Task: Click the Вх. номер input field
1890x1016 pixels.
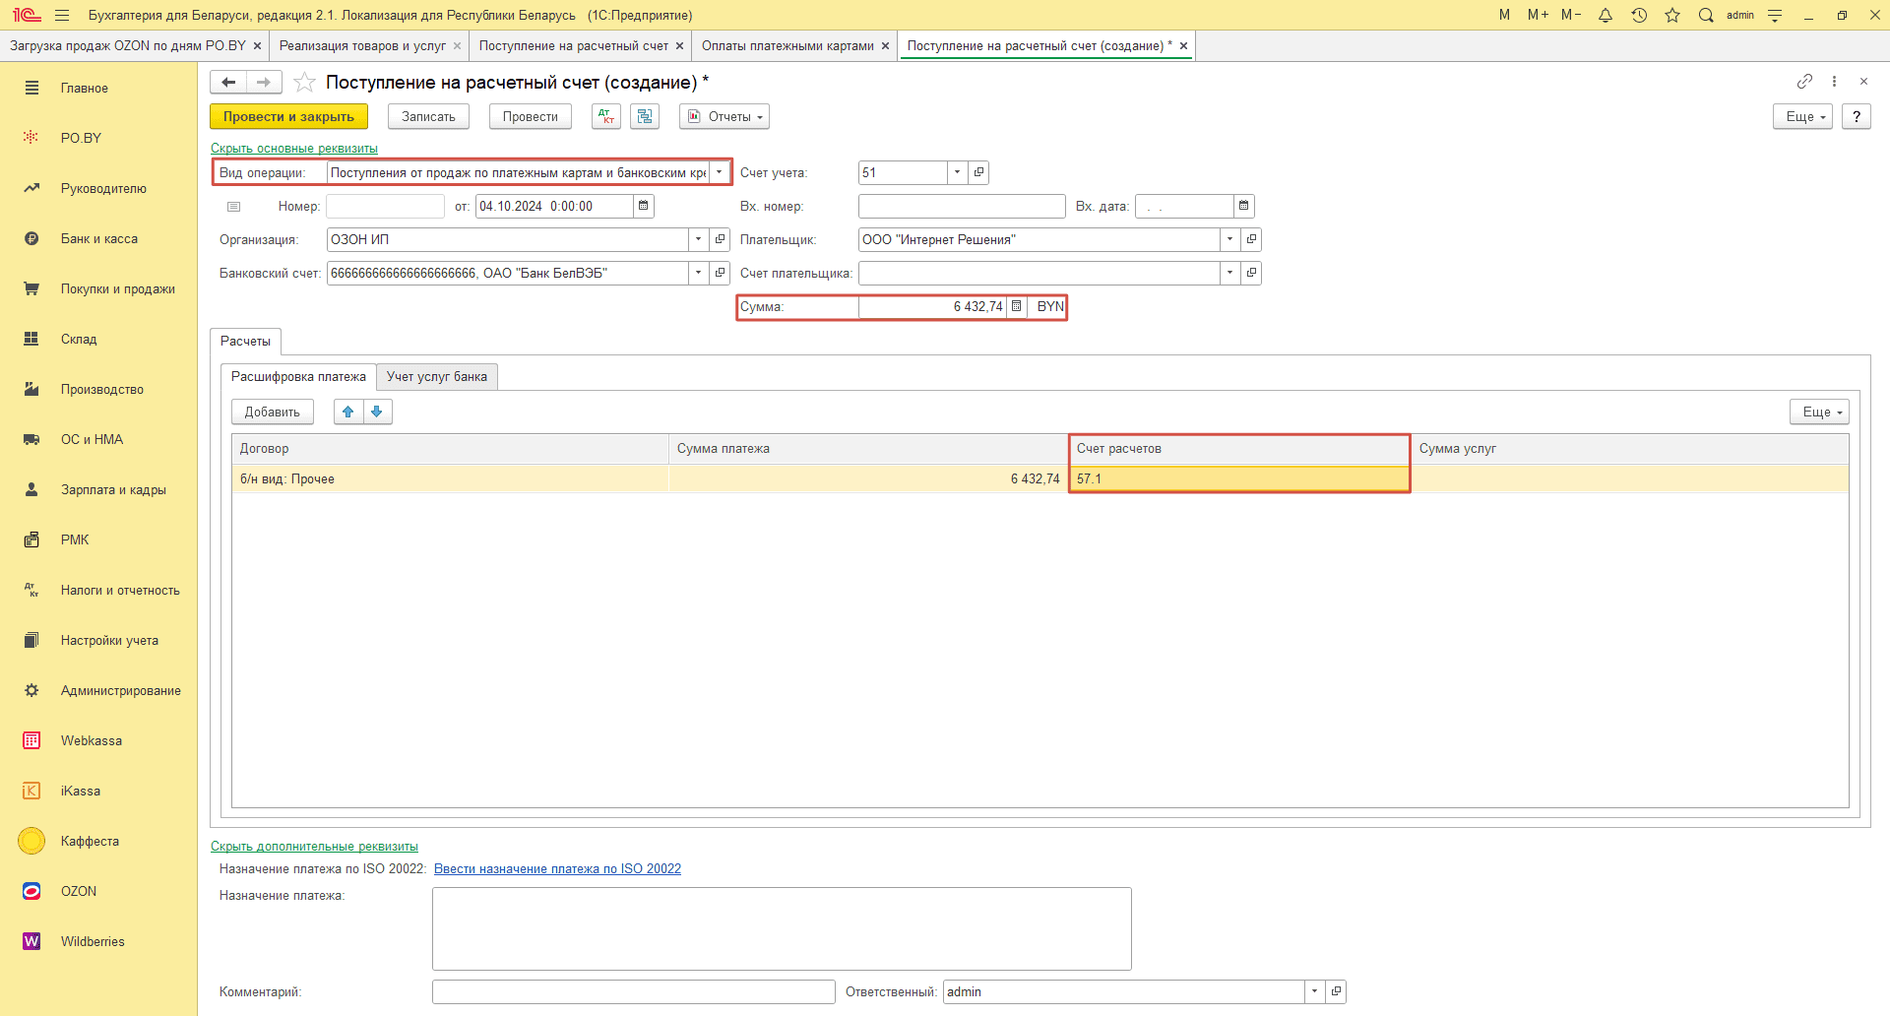Action: pos(962,206)
